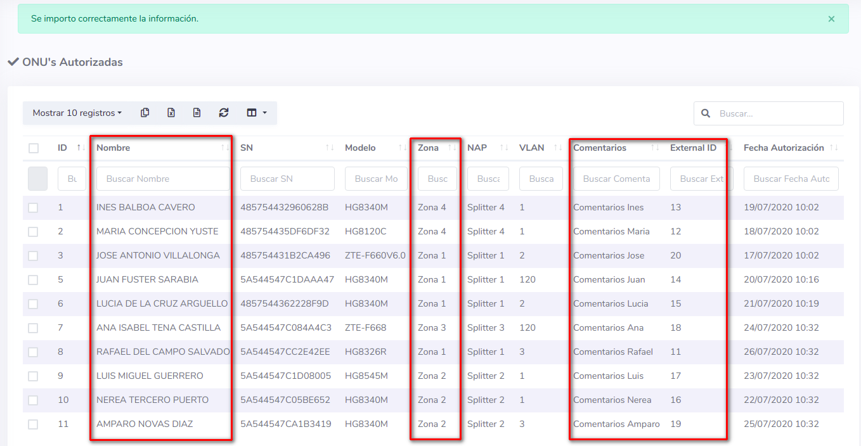Sort table by ID column arrows
This screenshot has height=446, width=861.
click(81, 148)
